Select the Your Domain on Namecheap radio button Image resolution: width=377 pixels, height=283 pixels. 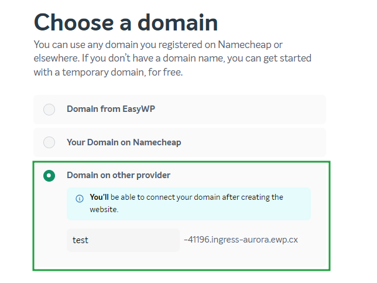pyautogui.click(x=49, y=142)
